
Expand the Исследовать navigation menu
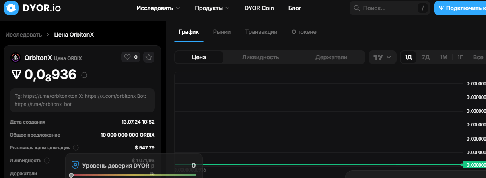click(x=158, y=8)
